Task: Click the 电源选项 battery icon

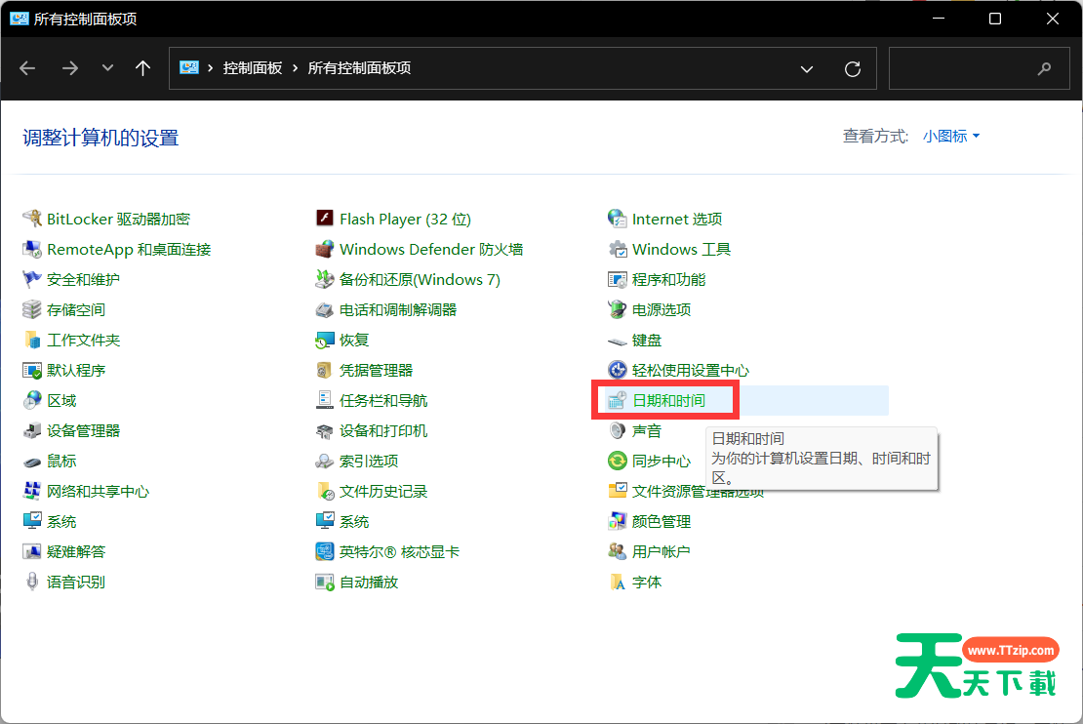Action: pos(617,309)
